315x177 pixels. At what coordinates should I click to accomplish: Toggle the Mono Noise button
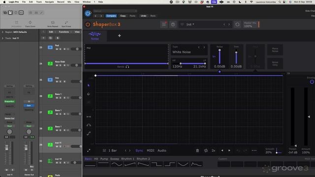pos(275,50)
